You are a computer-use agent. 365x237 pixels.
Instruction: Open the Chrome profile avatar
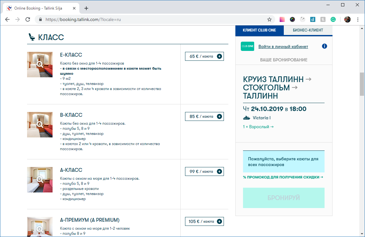click(347, 19)
